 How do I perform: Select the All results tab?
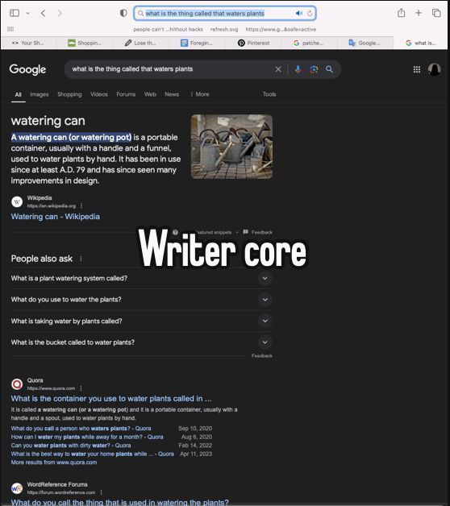(18, 94)
